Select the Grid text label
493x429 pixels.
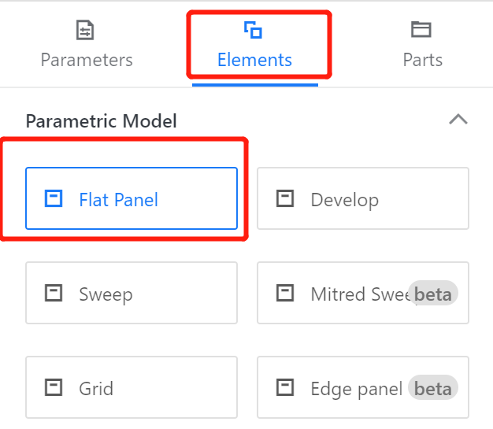[x=96, y=389]
